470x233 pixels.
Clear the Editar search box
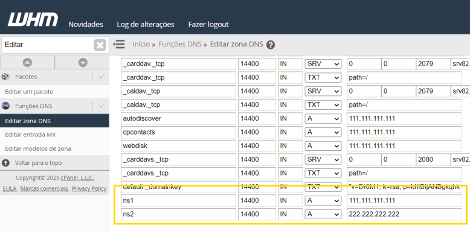pyautogui.click(x=100, y=45)
